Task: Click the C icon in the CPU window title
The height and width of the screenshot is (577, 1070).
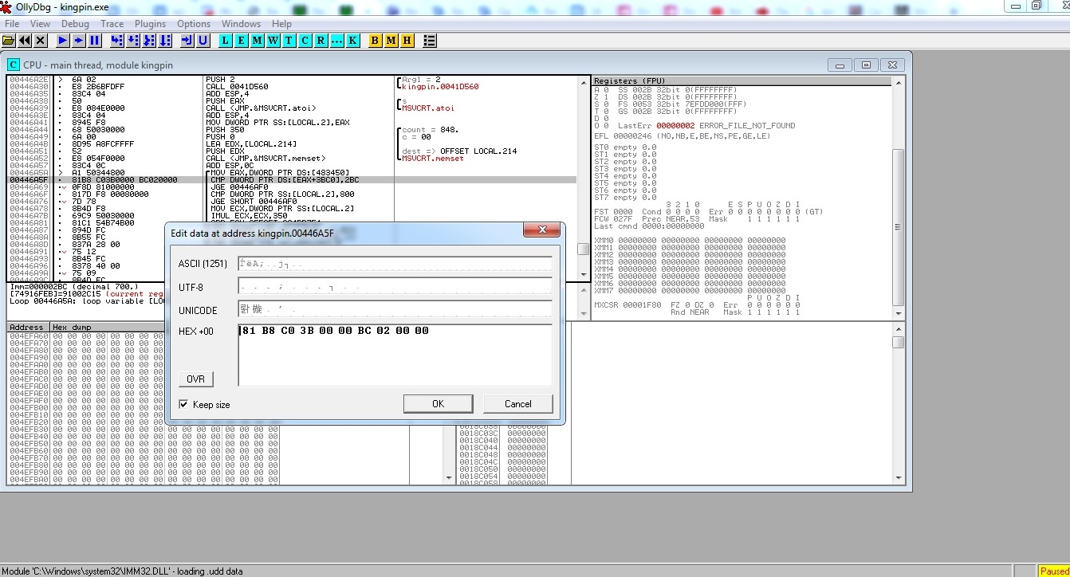Action: pos(14,65)
